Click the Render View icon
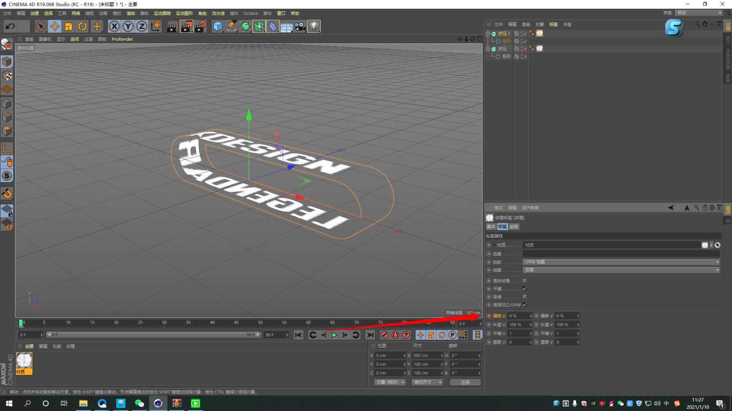Screen dimensions: 732x411 coord(172,26)
